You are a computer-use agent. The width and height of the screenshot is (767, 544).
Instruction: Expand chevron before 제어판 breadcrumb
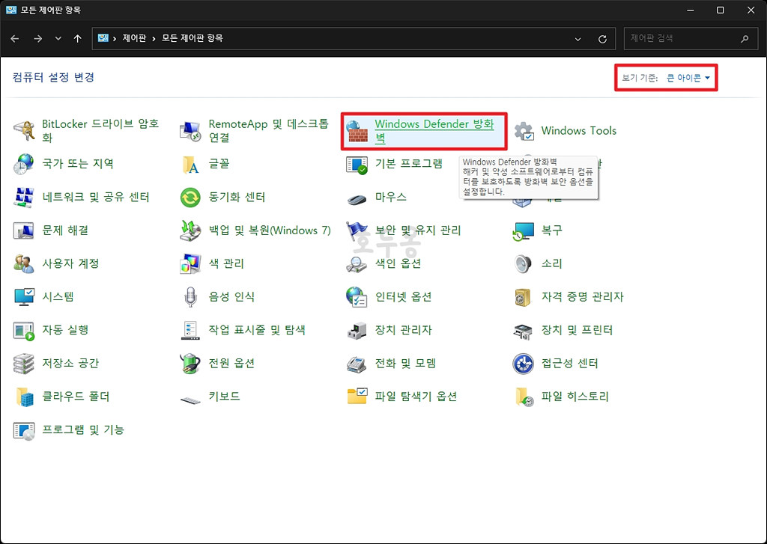pos(115,38)
